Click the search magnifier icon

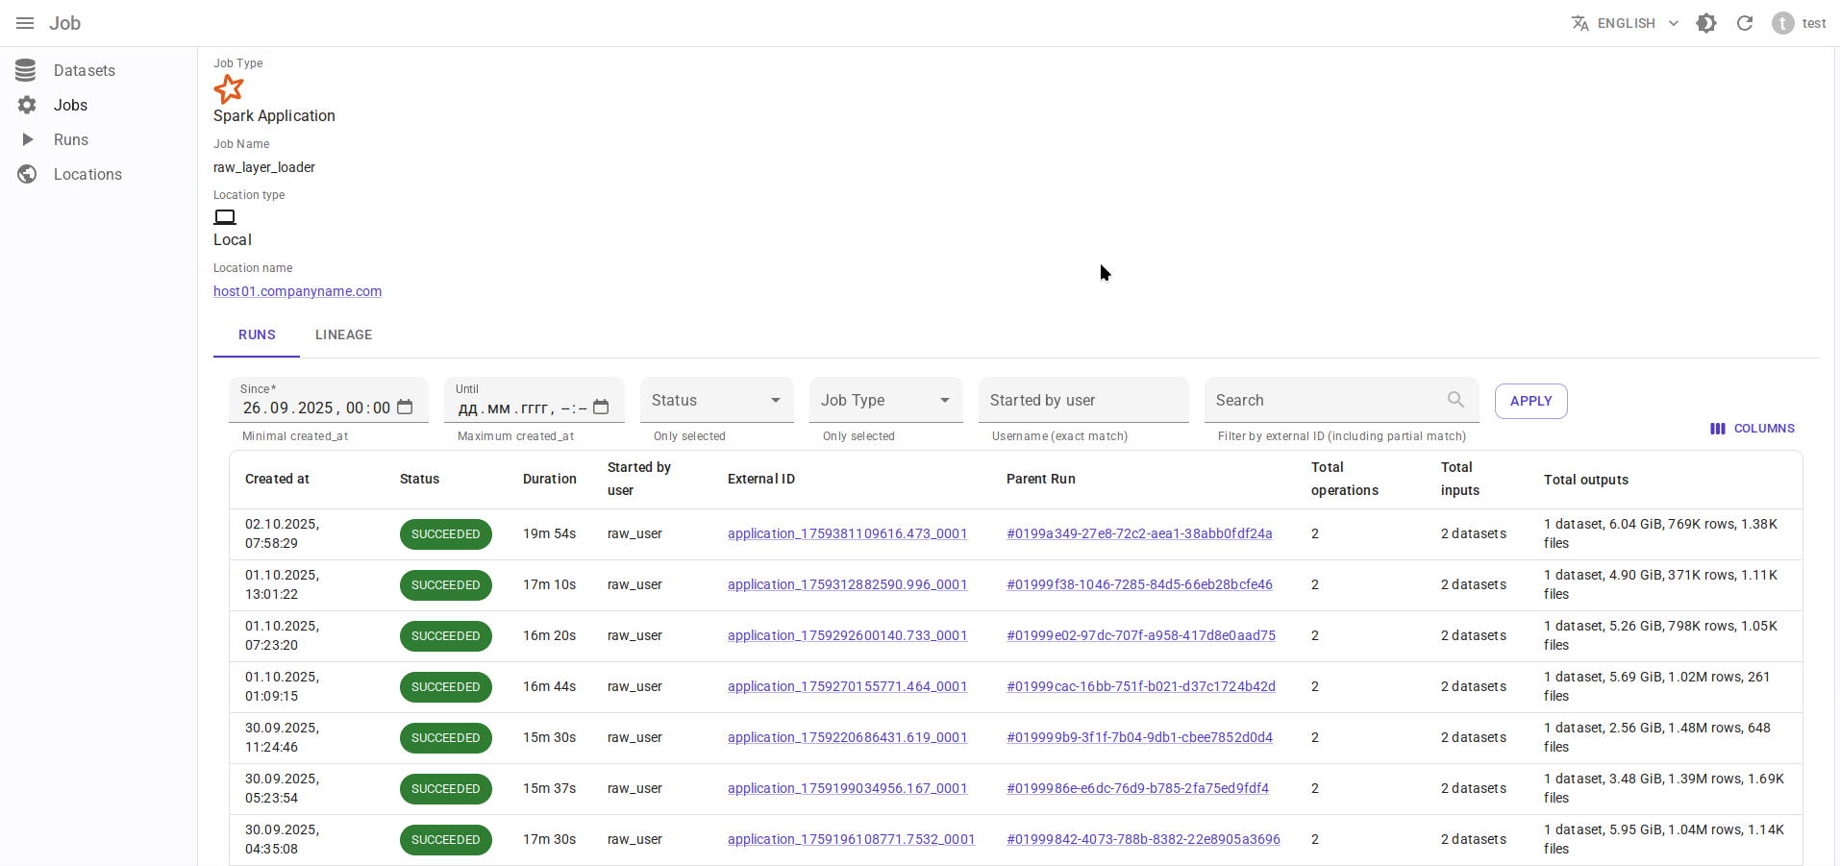[1455, 400]
